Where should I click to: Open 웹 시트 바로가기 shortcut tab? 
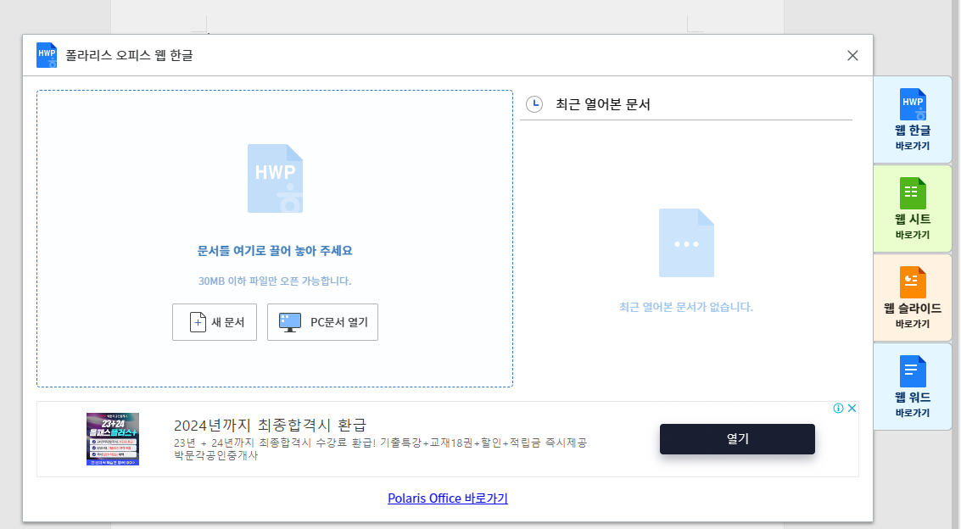[x=913, y=209]
